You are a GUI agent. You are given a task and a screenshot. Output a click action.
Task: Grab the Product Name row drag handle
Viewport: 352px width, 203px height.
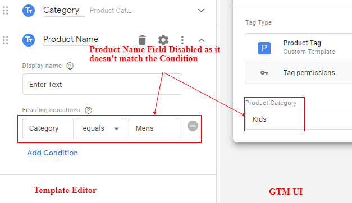coord(6,40)
